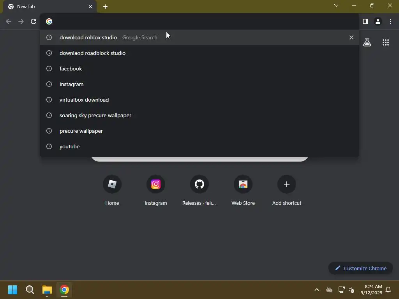Select precure wallpaper suggestion
This screenshot has height=299, width=399.
tap(199, 131)
